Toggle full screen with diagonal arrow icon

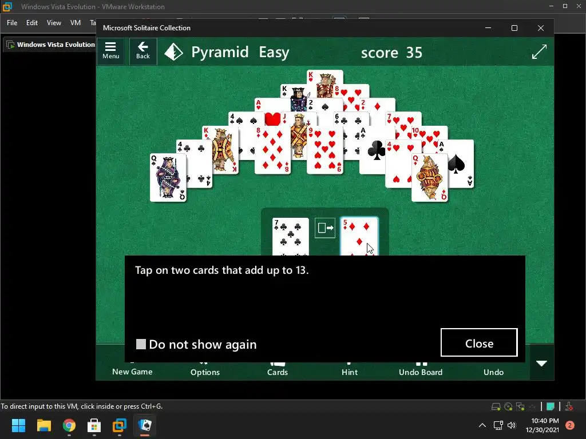539,52
